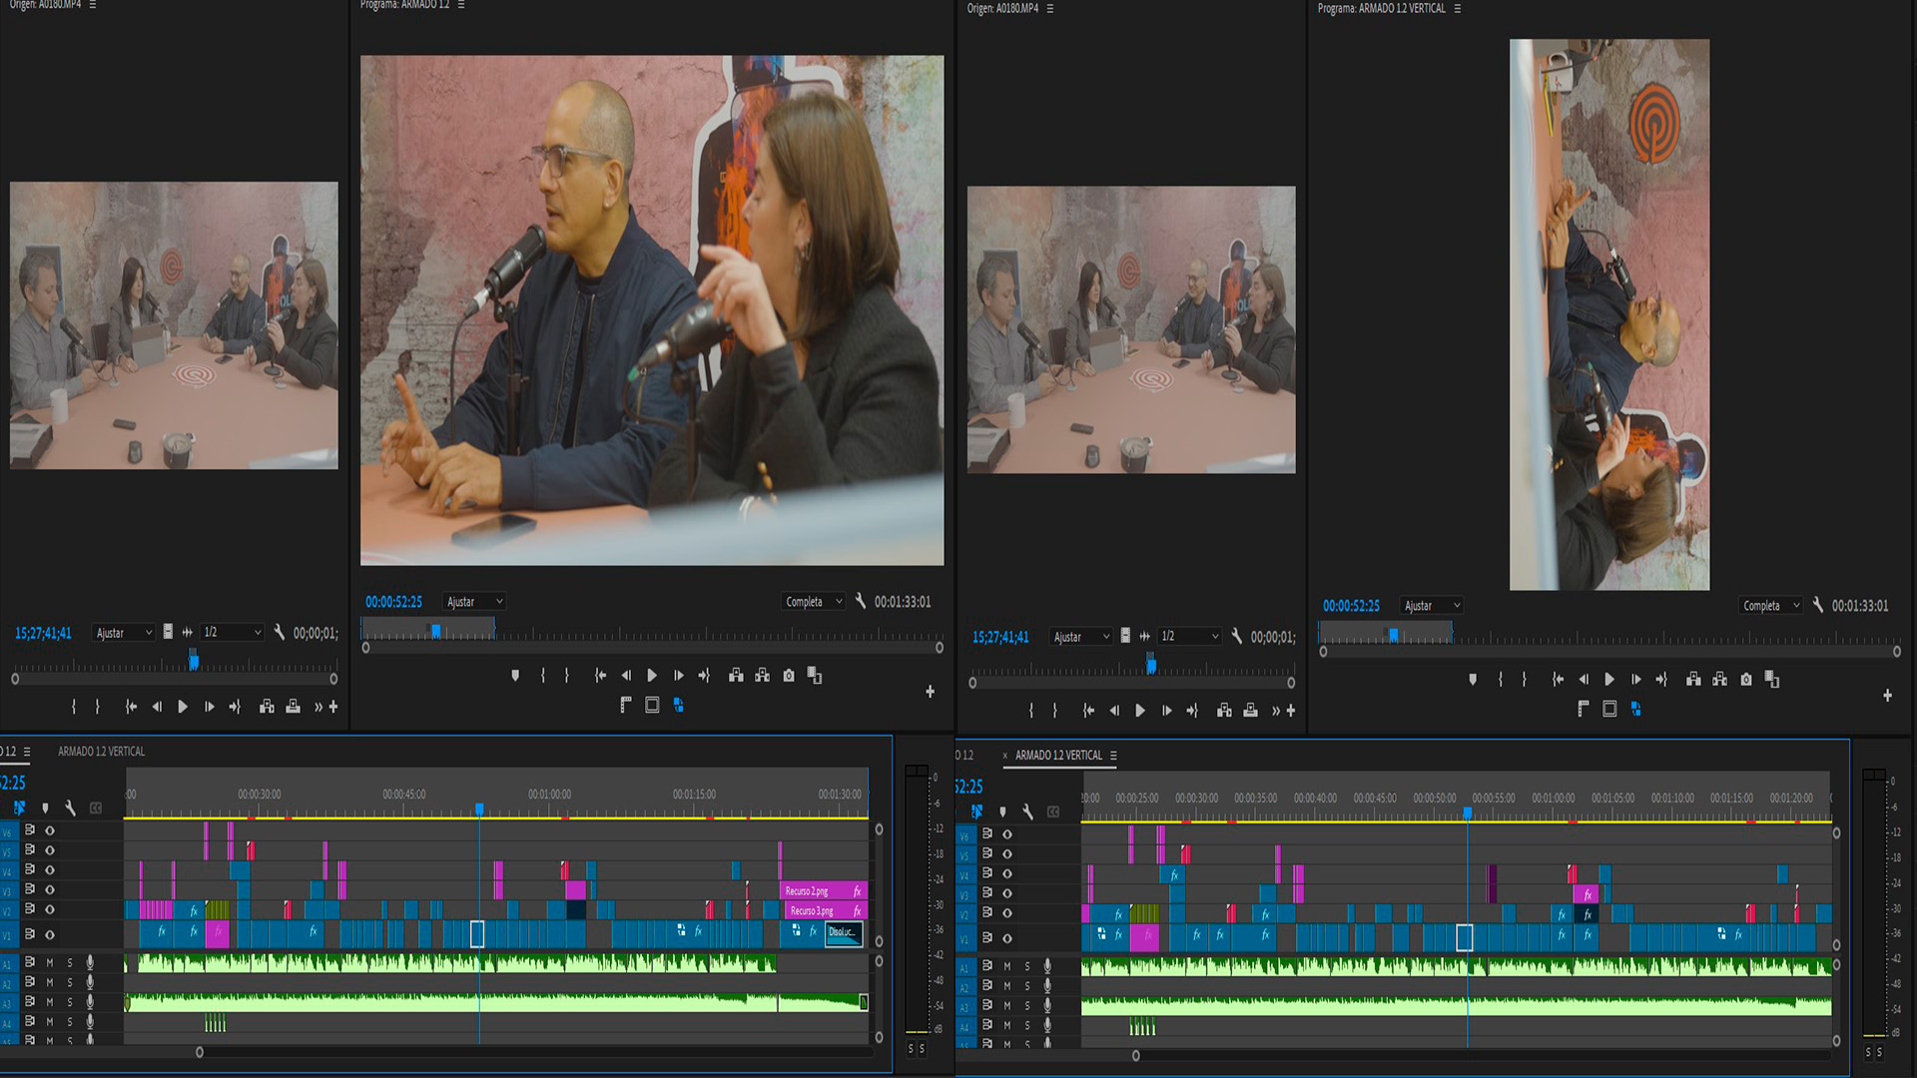Image resolution: width=1917 pixels, height=1078 pixels.
Task: Open button editor plus in left program monitor
Action: [930, 691]
